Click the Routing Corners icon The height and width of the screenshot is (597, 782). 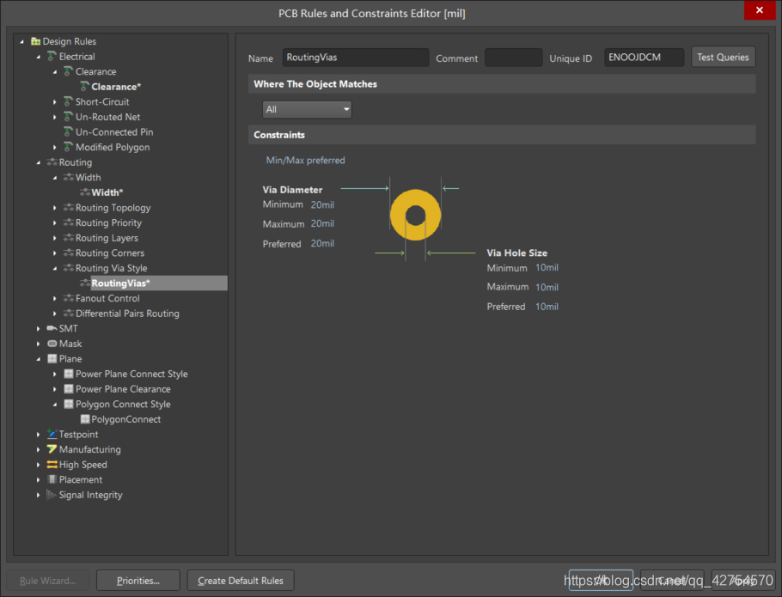coord(69,253)
